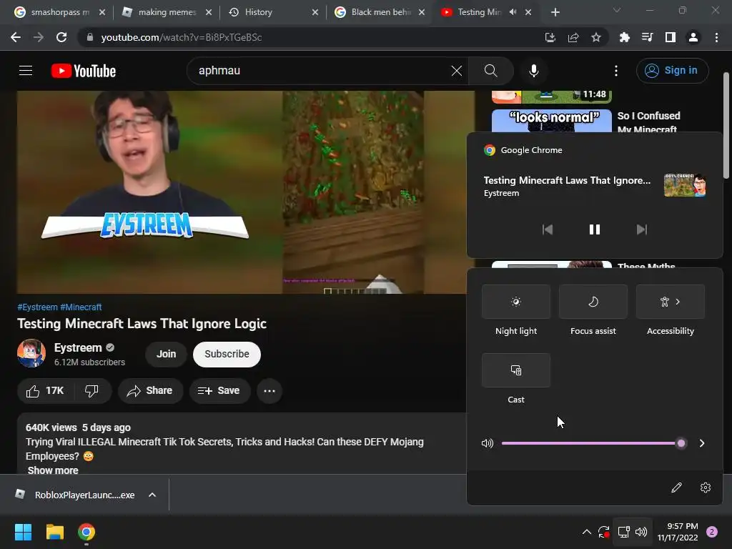Go to the YouTube home logo

pyautogui.click(x=84, y=71)
